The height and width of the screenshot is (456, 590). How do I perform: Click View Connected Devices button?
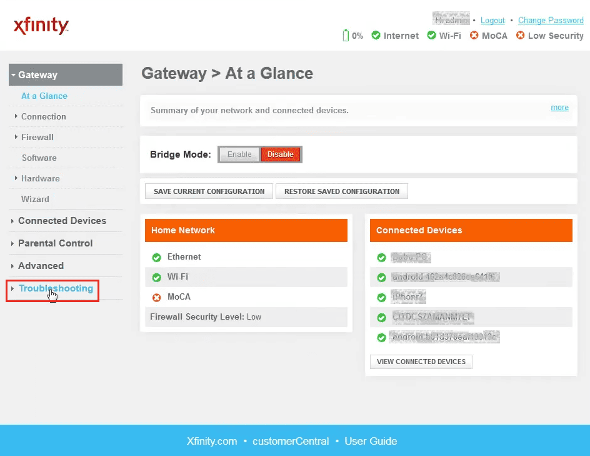point(421,362)
